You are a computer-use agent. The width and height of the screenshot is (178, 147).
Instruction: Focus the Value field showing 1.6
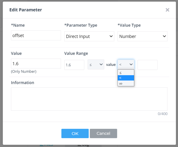click(36, 63)
